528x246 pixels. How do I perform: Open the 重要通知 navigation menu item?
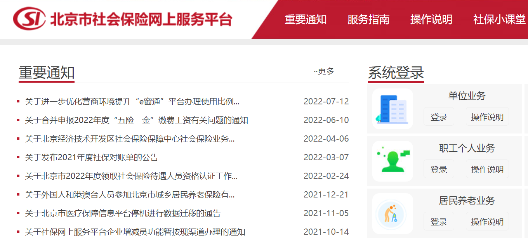(x=306, y=19)
